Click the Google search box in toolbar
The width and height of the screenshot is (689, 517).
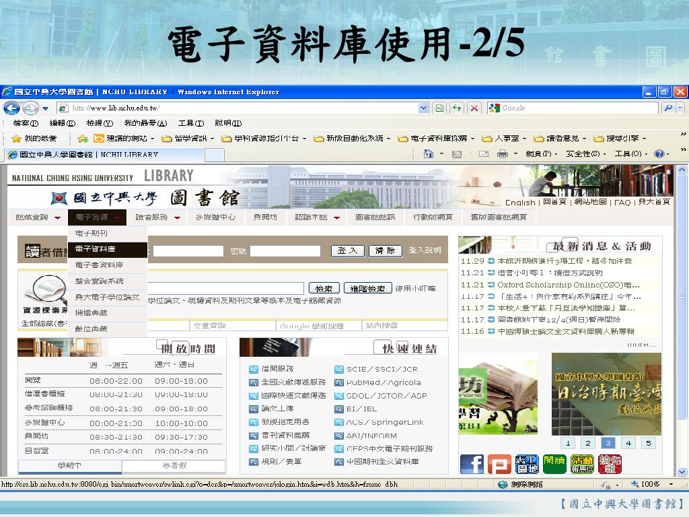[x=573, y=108]
